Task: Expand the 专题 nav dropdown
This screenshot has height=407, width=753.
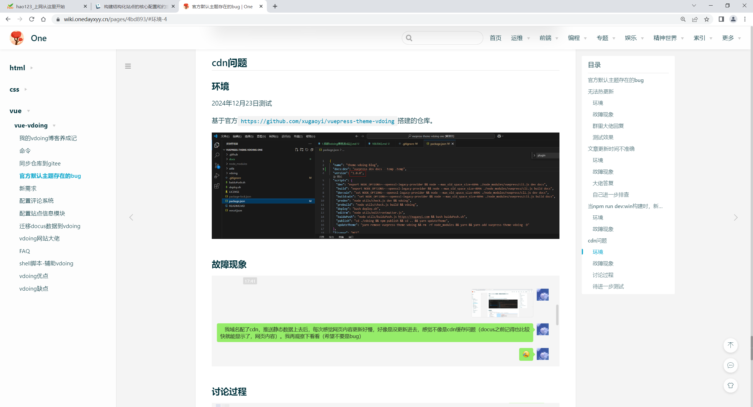Action: [606, 38]
